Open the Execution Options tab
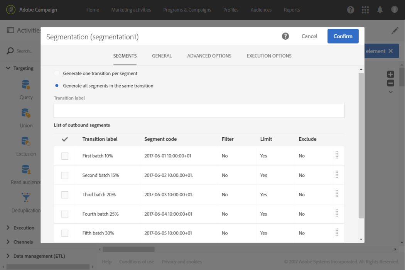Image resolution: width=405 pixels, height=270 pixels. click(x=269, y=56)
